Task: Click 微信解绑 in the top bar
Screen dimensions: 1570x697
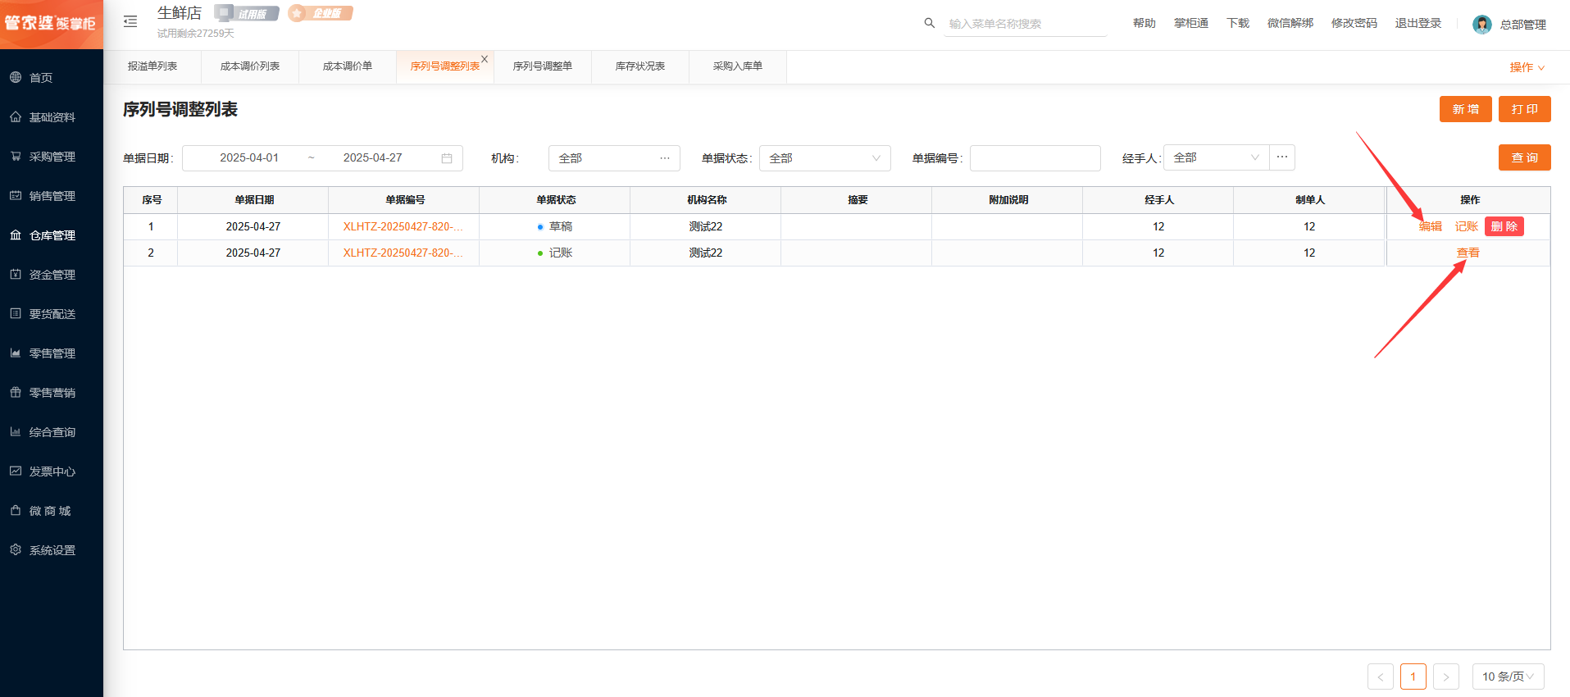Action: click(1290, 23)
